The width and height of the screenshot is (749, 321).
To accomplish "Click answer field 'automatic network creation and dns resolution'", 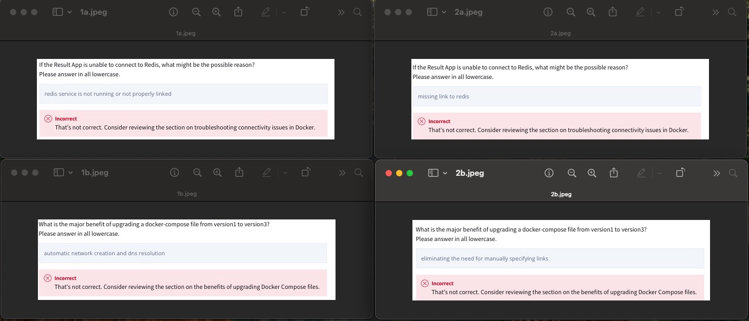I will pyautogui.click(x=183, y=253).
